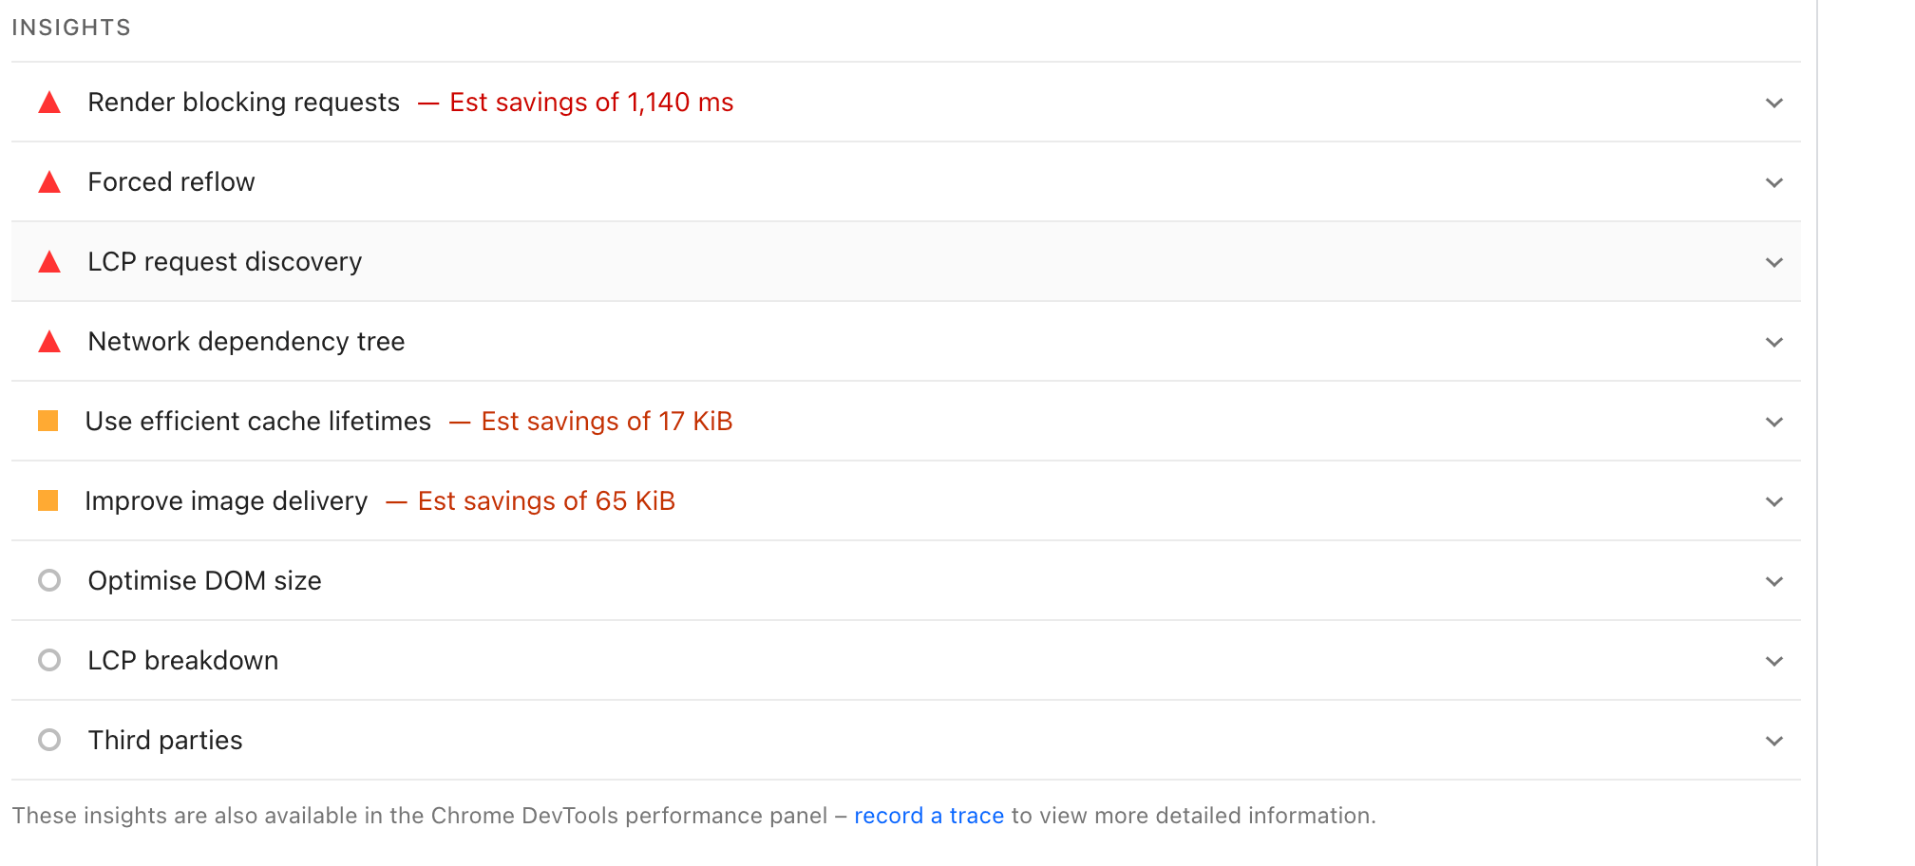Expand the Render blocking requests insight
Image resolution: width=1915 pixels, height=866 pixels.
(x=1774, y=103)
